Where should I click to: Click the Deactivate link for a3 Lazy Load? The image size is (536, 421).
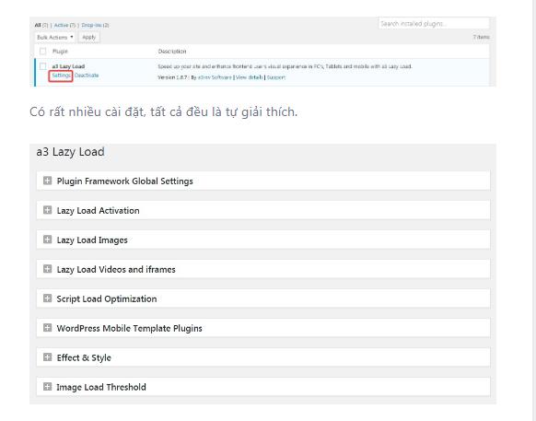(x=87, y=76)
